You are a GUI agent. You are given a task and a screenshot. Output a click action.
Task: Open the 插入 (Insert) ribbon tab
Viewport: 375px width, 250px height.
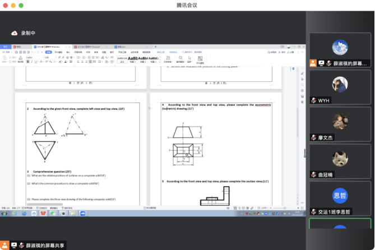(x=68, y=52)
